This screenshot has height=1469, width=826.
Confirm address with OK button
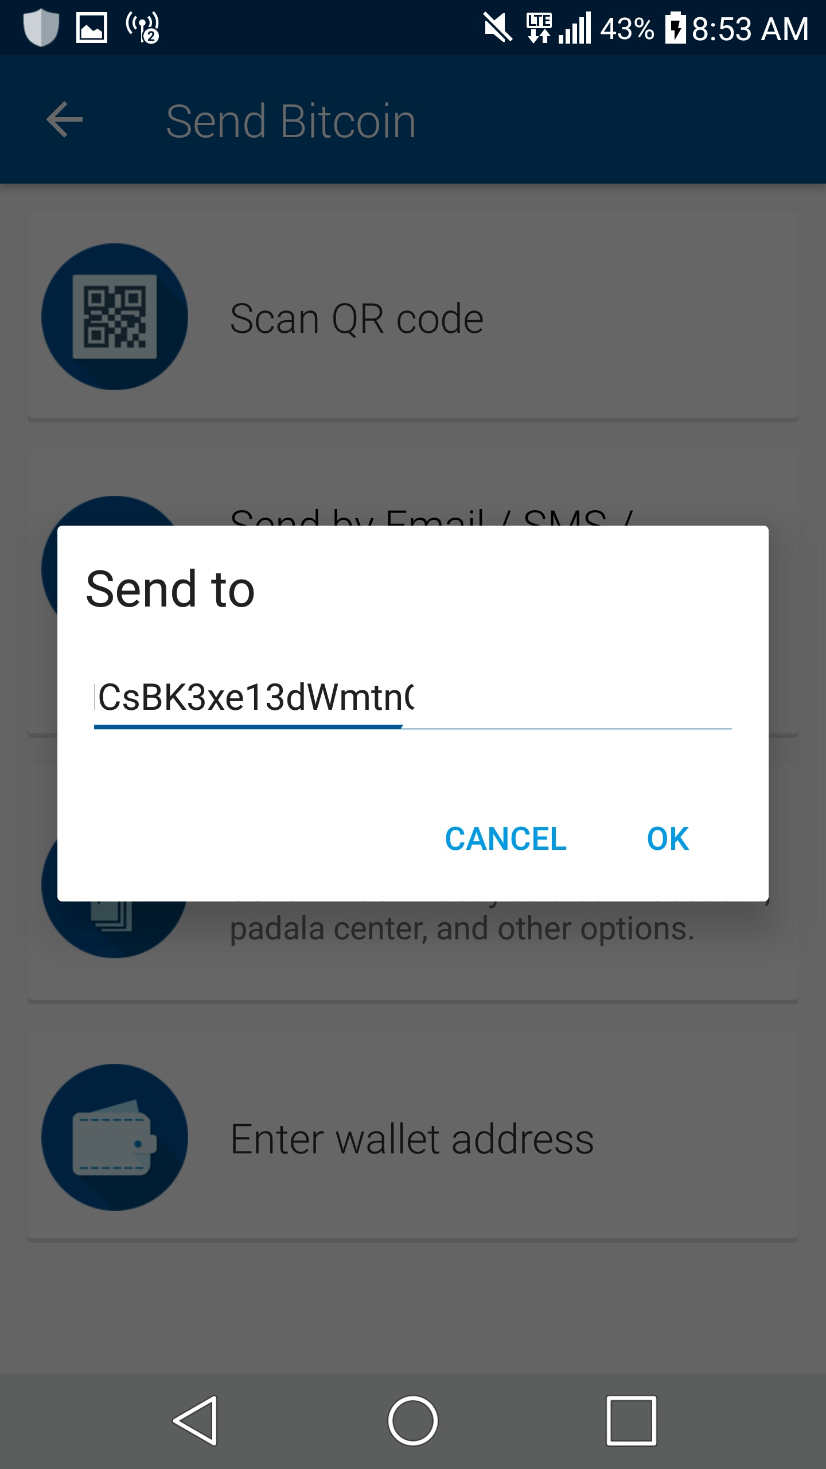668,839
